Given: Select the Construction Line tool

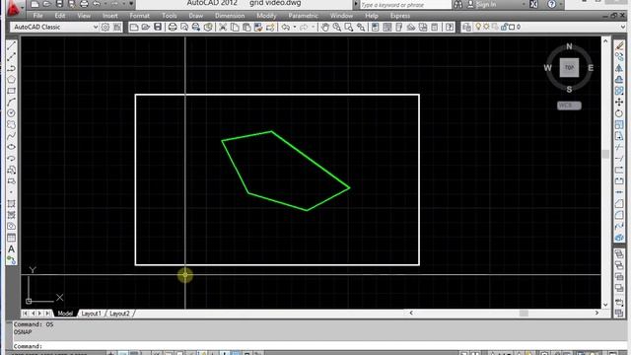Looking at the screenshot, I should (11, 57).
